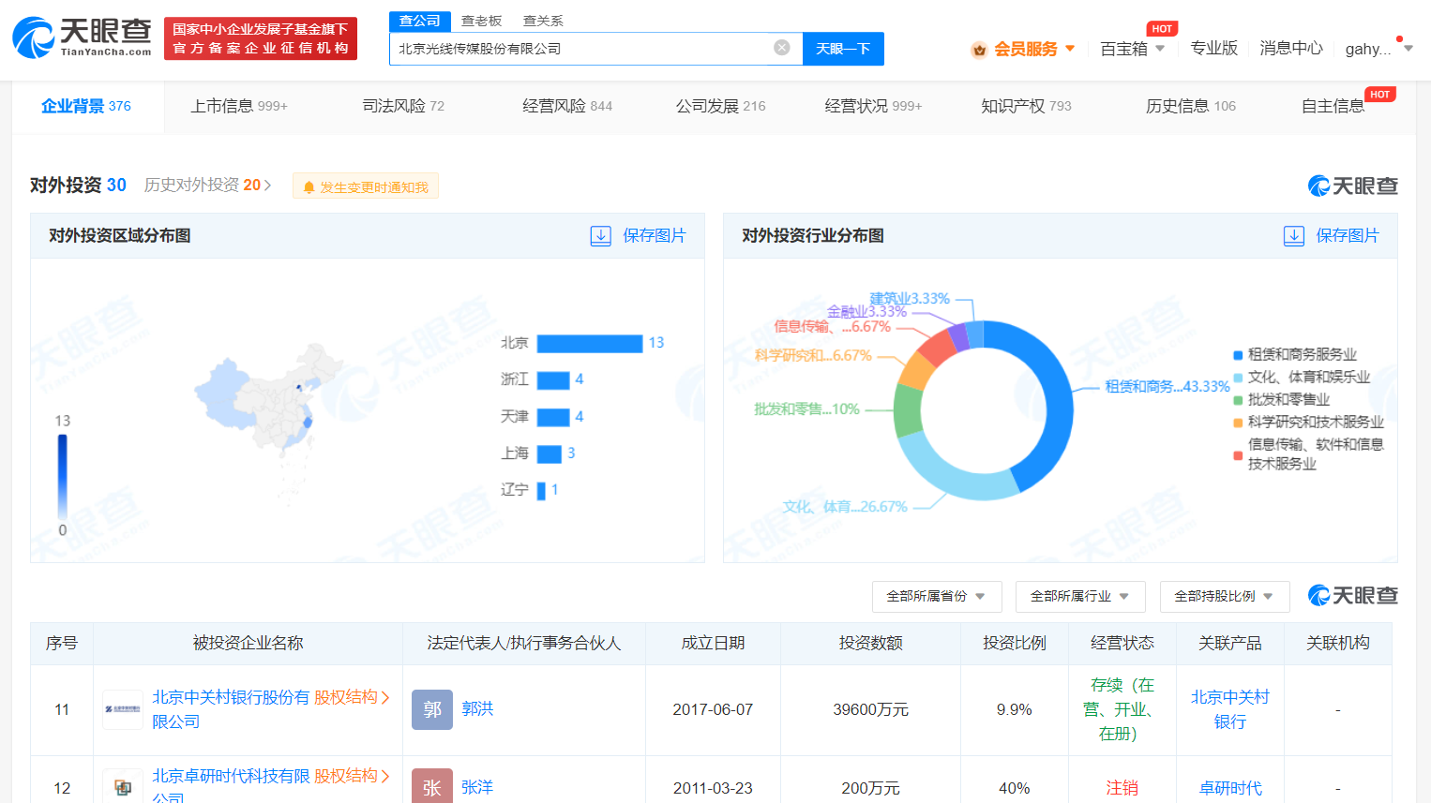Clear the search box with the X icon
The height and width of the screenshot is (803, 1431).
click(x=781, y=48)
